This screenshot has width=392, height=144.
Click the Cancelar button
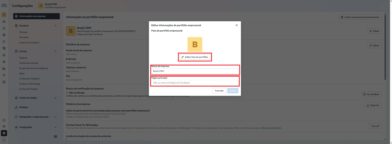coord(219,91)
